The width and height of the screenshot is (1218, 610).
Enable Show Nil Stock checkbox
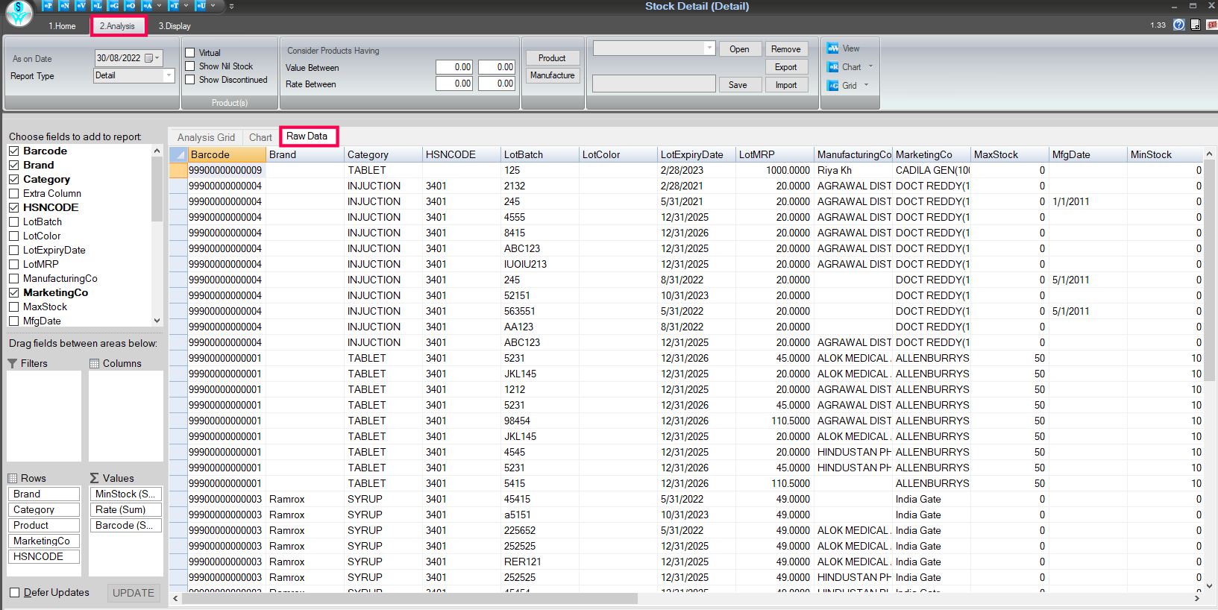[x=190, y=66]
